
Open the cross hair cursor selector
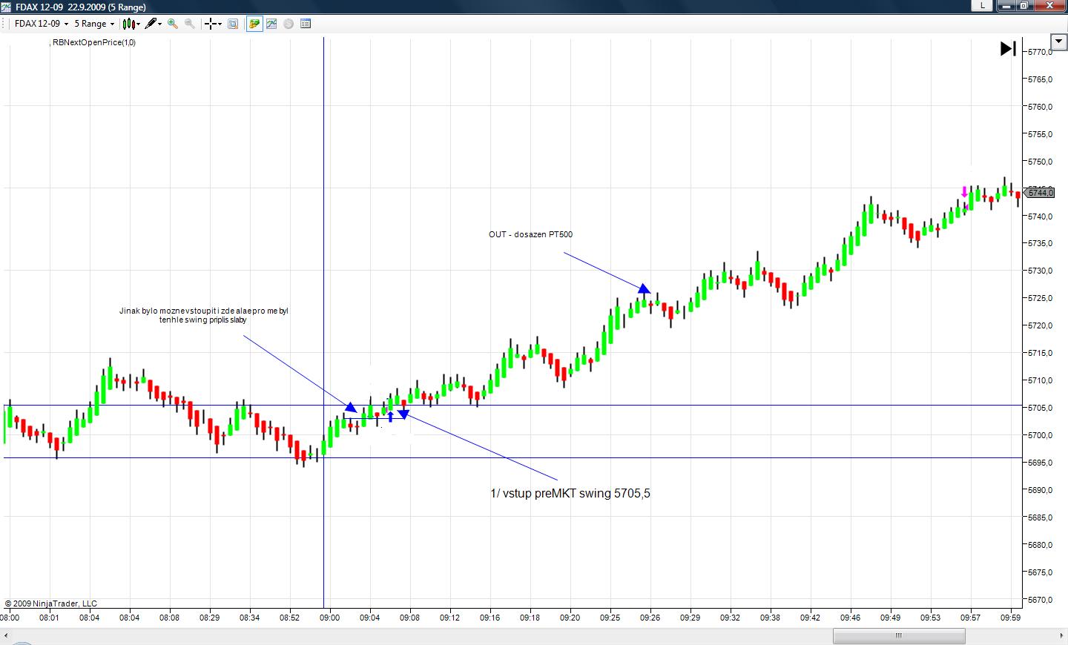pos(213,24)
